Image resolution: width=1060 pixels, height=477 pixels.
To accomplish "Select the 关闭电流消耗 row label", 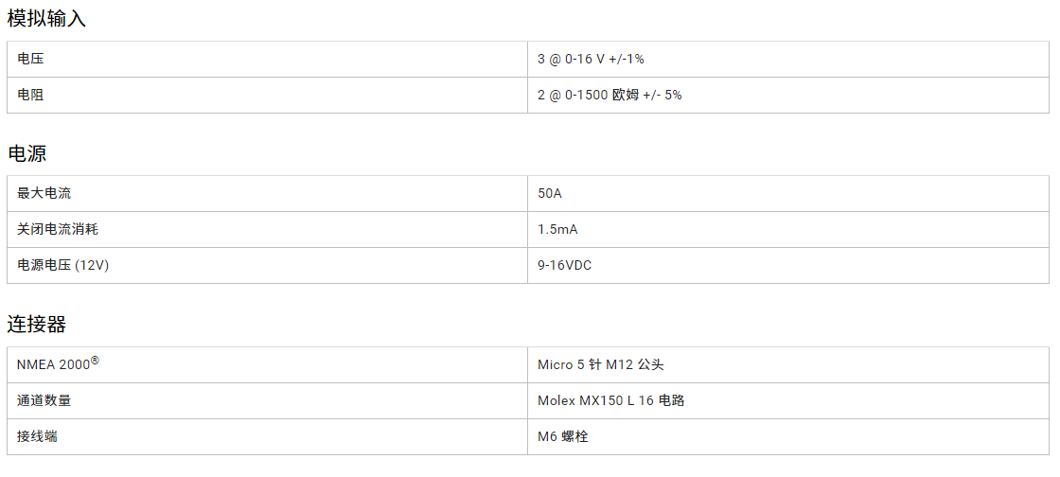I will pos(57,230).
